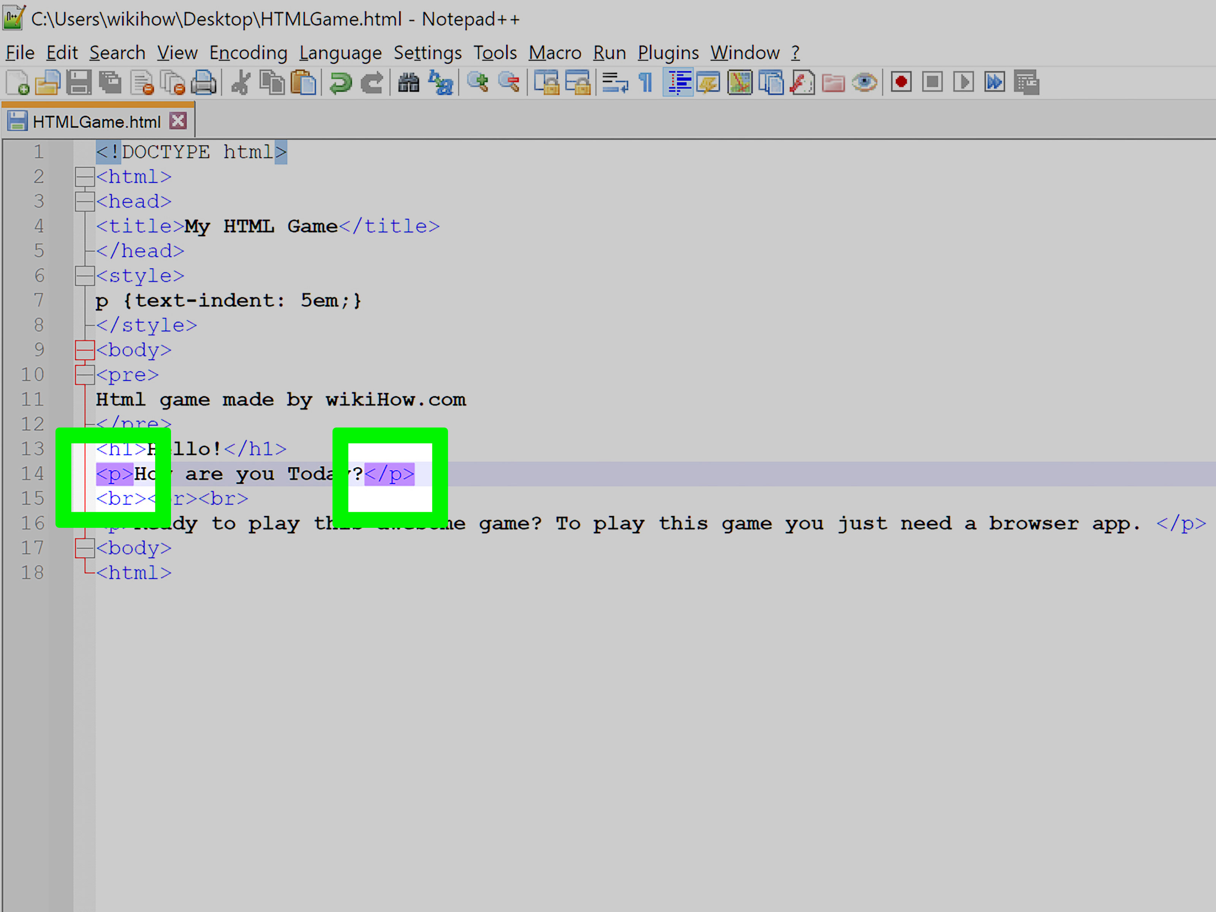Image resolution: width=1216 pixels, height=912 pixels.
Task: Open the Macro menu
Action: (x=555, y=53)
